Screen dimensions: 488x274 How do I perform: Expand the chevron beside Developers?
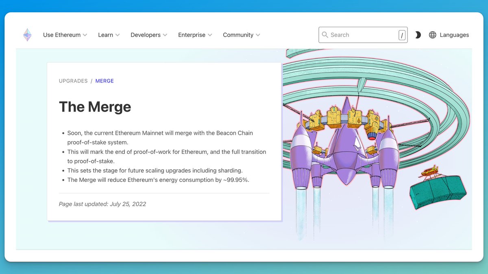click(x=165, y=35)
